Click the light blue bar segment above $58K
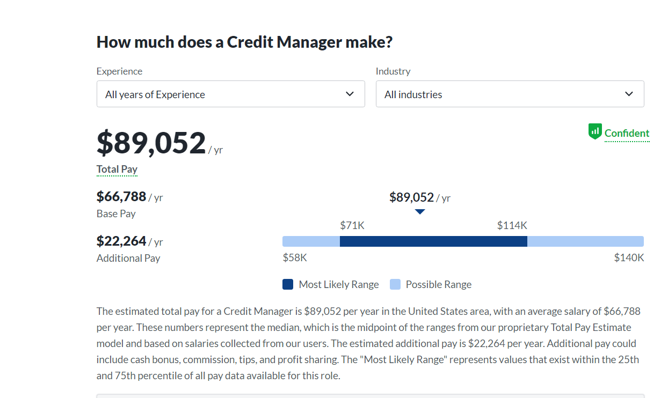 (x=311, y=241)
